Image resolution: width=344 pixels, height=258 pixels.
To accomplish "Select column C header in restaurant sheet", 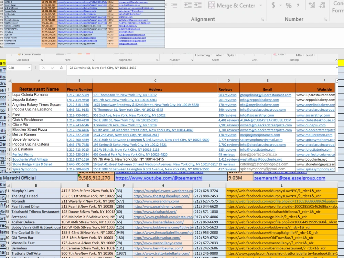I will [x=155, y=81].
